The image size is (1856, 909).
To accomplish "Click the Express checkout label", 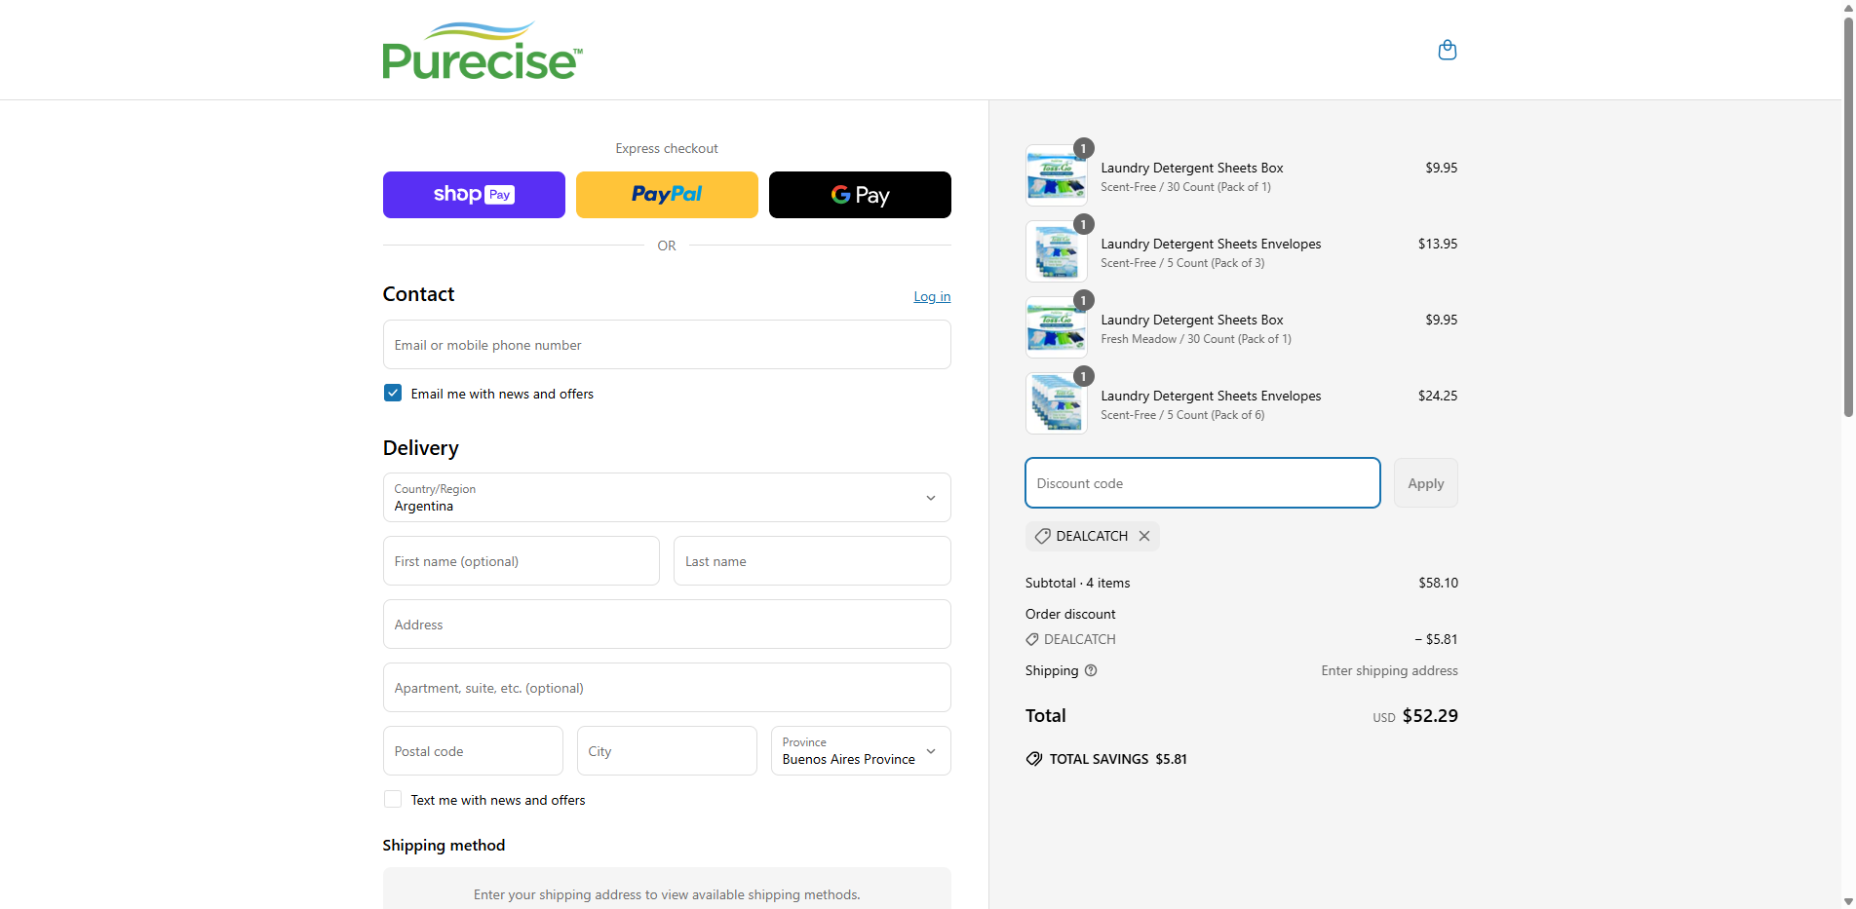I will (667, 148).
